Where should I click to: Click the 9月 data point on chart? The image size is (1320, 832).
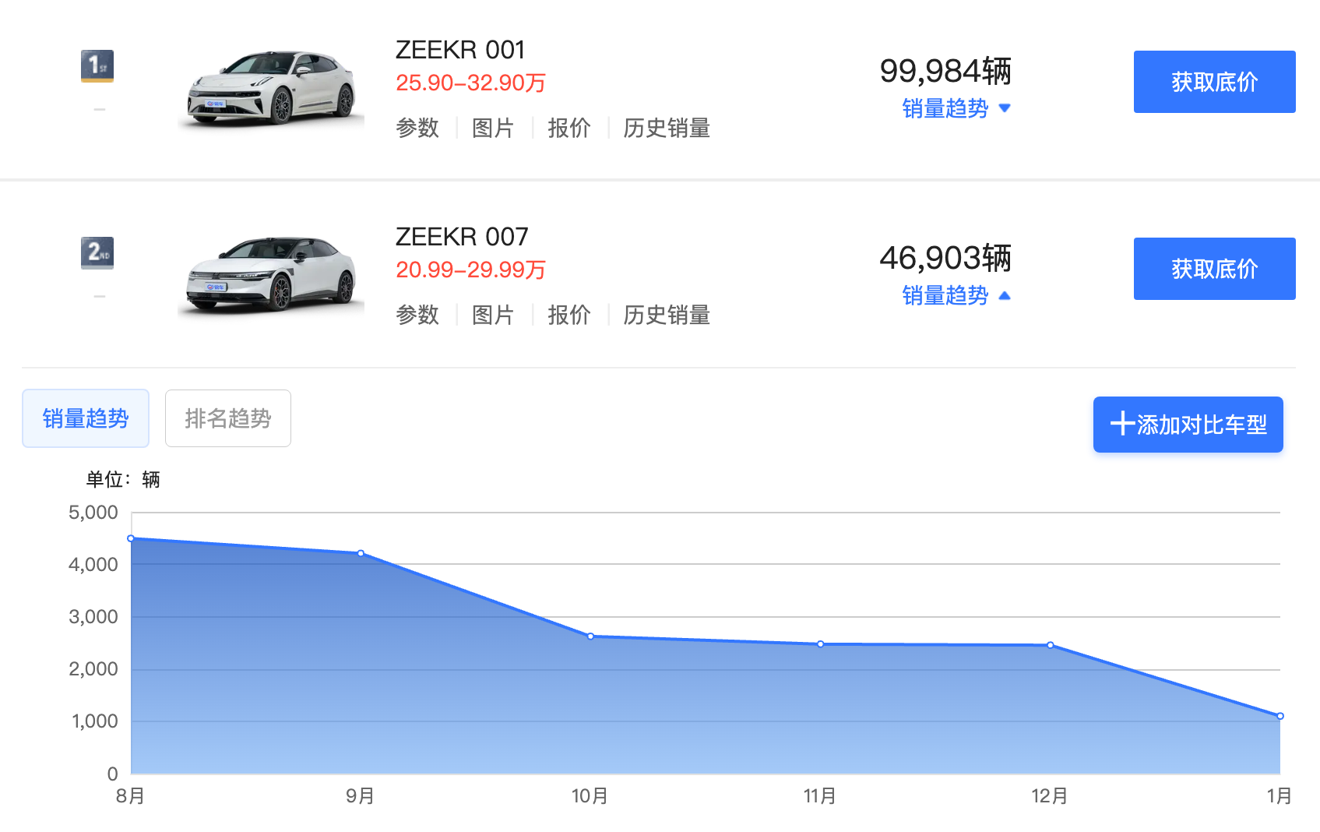tap(361, 553)
